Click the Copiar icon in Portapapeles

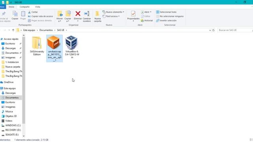pos(15,15)
